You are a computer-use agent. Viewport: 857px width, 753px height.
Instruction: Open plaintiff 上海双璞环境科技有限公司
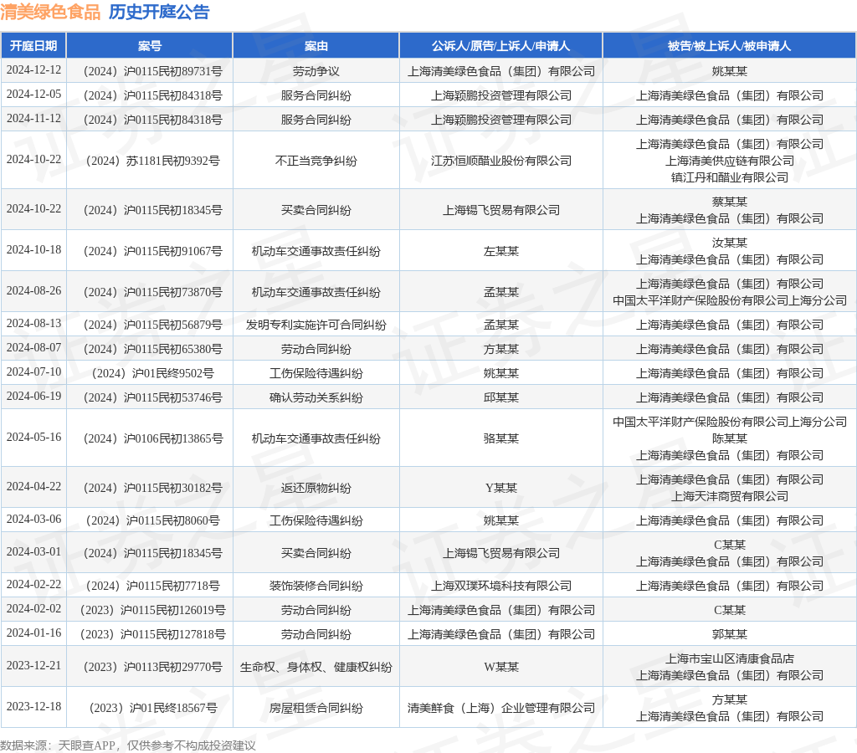pyautogui.click(x=500, y=586)
